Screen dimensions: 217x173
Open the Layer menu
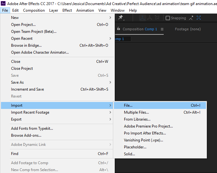[x=54, y=10]
